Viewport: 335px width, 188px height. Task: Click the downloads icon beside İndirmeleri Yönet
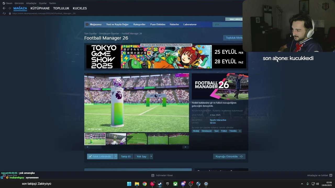point(153,175)
